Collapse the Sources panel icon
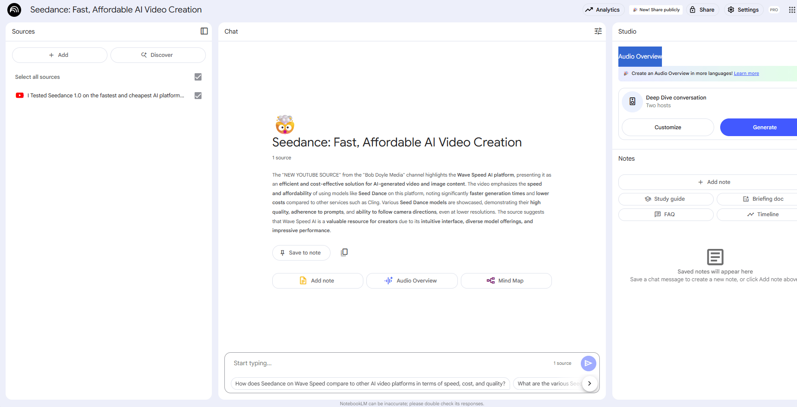The height and width of the screenshot is (407, 797). coord(204,31)
